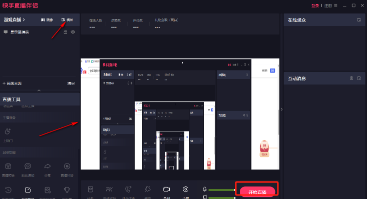
Task: Open the voice call phone icon
Action: click(x=128, y=189)
